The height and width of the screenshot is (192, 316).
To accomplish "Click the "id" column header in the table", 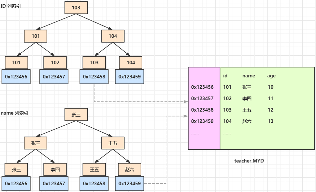I will click(225, 76).
